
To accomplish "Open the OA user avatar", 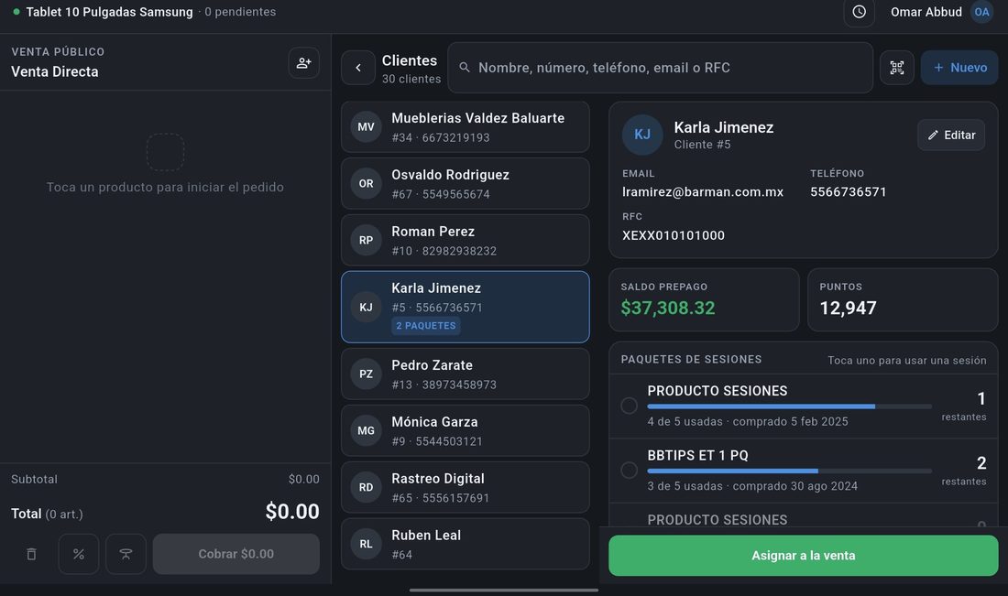I will click(981, 12).
